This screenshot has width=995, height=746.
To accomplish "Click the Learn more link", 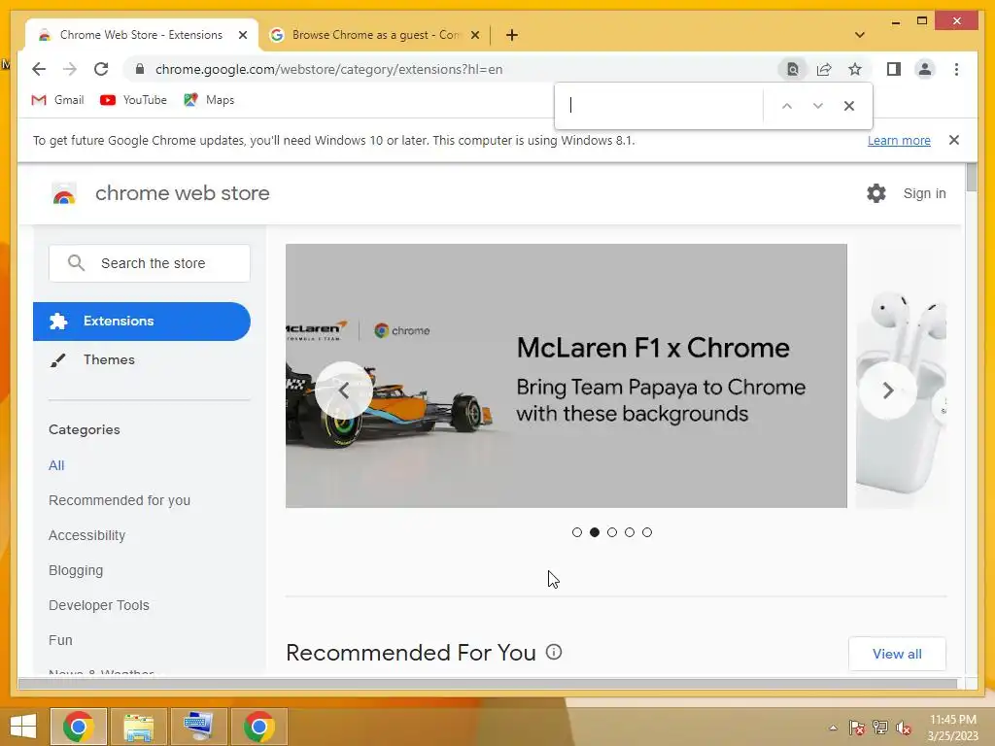I will coord(899,140).
